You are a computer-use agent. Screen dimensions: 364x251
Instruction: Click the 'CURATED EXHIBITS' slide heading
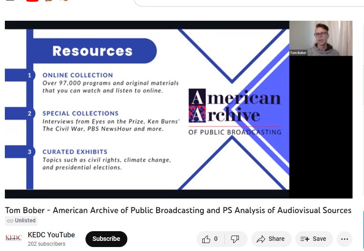pos(75,152)
